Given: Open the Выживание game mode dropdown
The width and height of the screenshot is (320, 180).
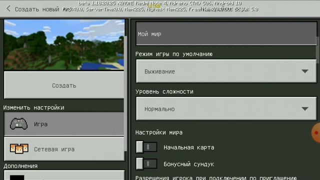Looking at the screenshot, I should click(x=226, y=71).
